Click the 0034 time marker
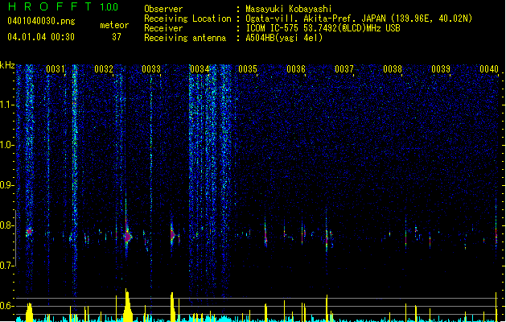The image size is (506, 322). click(200, 69)
